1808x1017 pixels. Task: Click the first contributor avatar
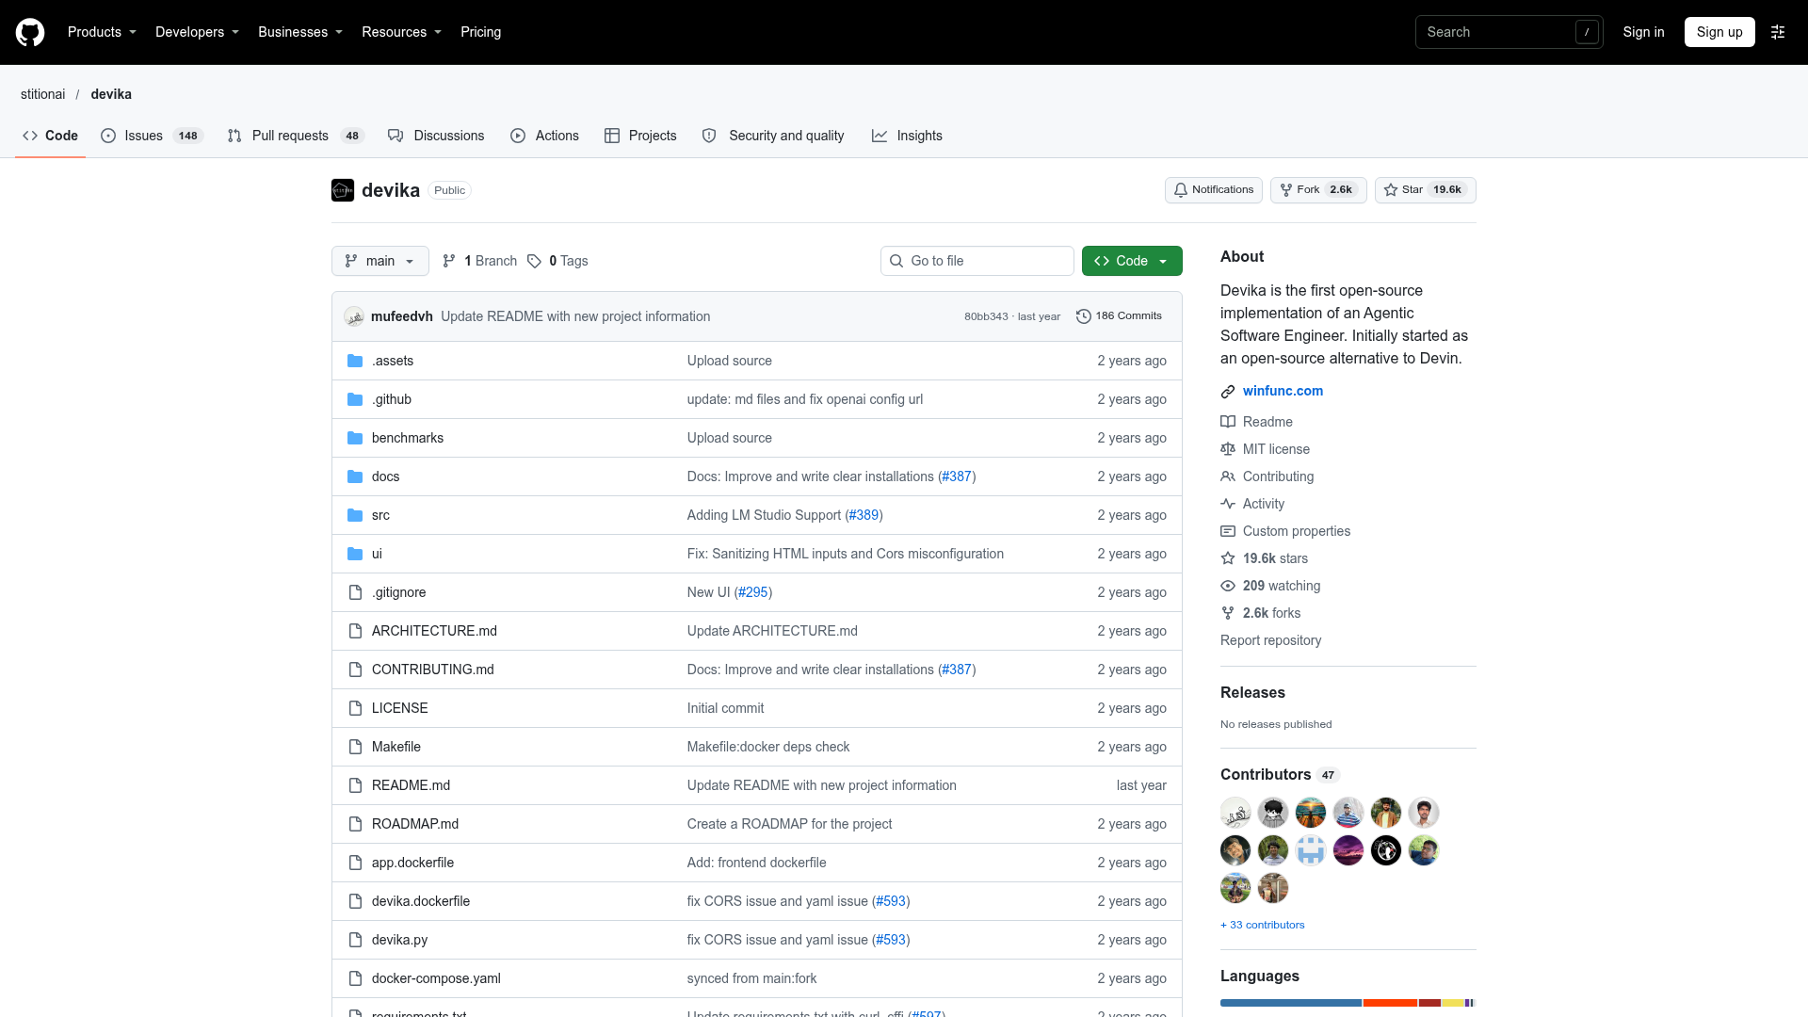tap(1235, 813)
